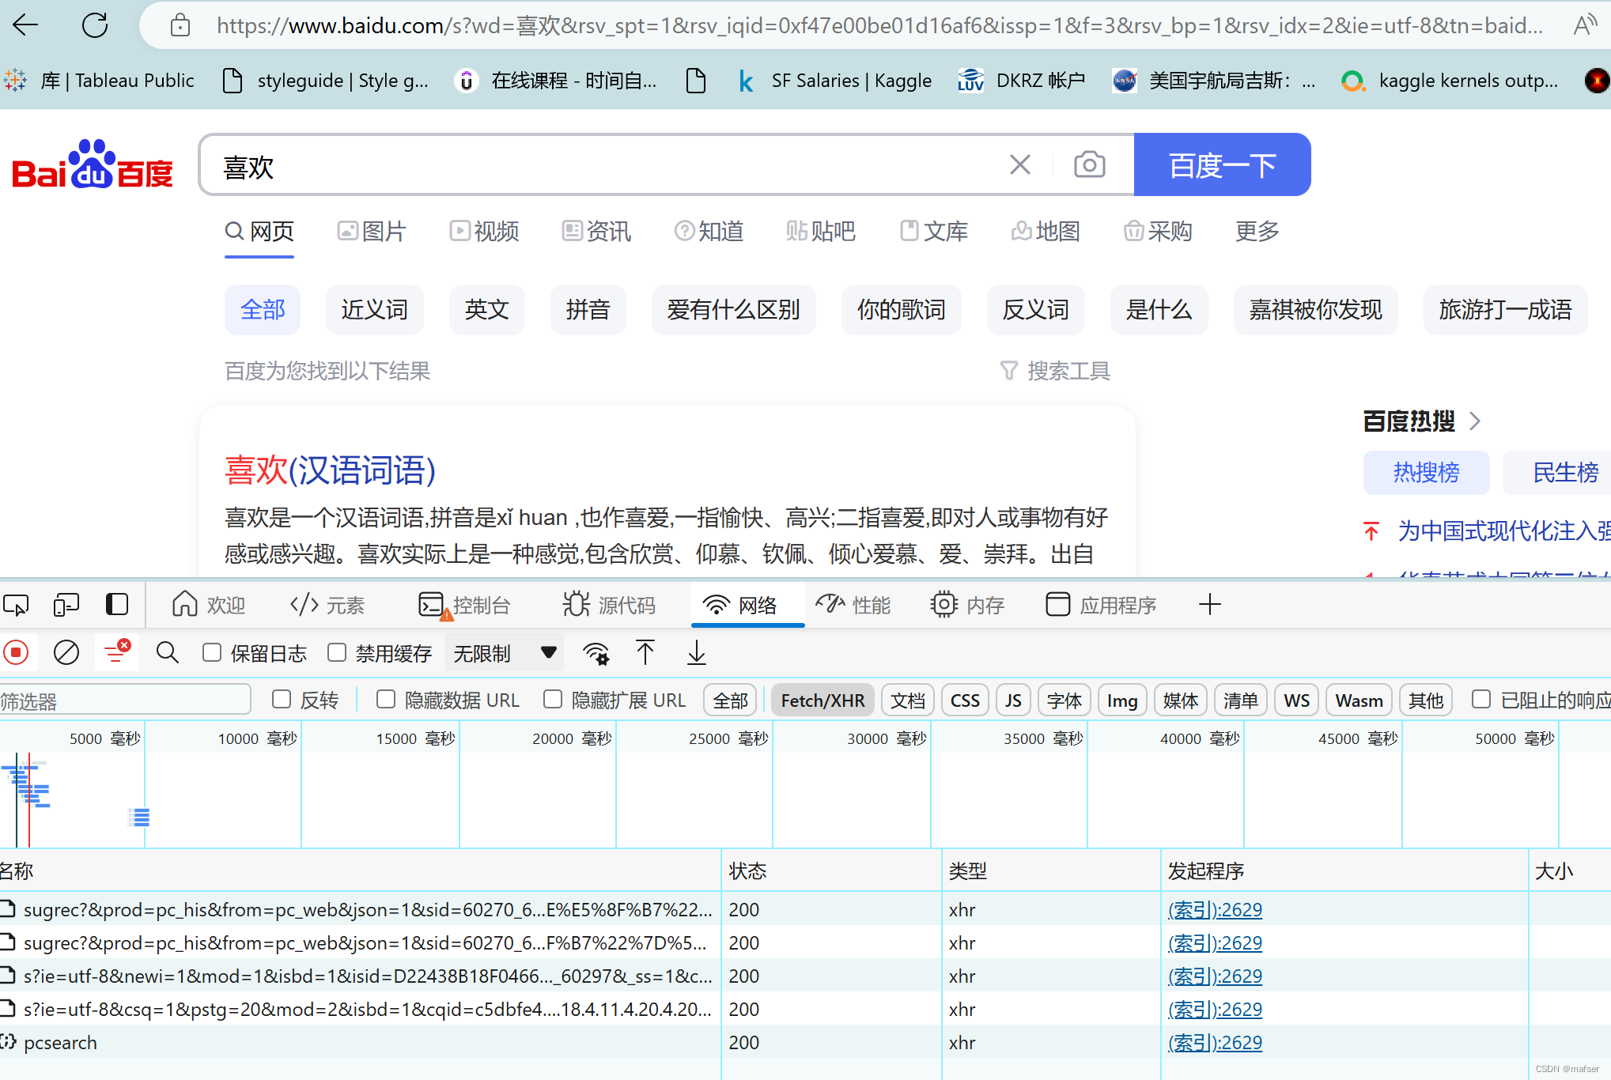Toggle the network filter funnel icon

[x=117, y=653]
